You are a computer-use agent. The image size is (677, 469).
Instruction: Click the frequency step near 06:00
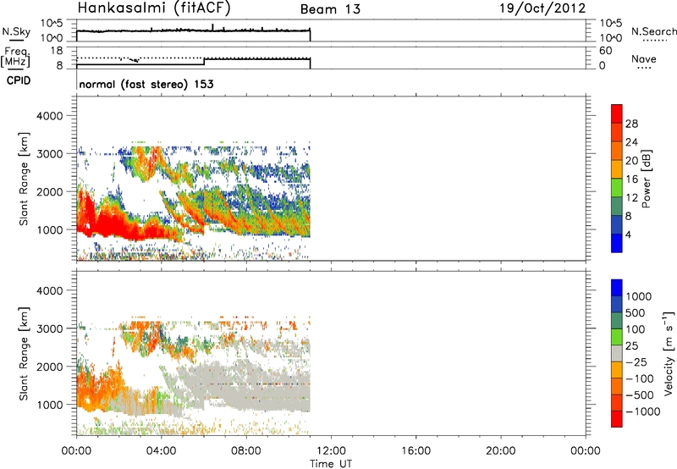coord(204,61)
